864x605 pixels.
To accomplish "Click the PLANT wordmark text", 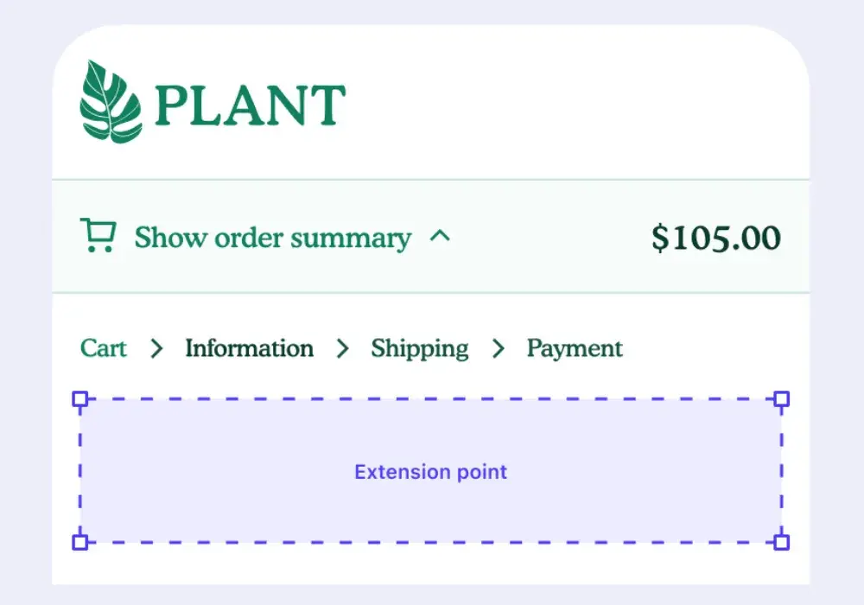I will 251,105.
